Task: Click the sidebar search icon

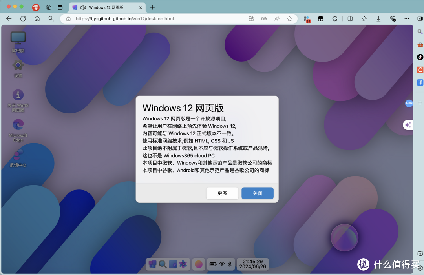Action: click(x=420, y=32)
